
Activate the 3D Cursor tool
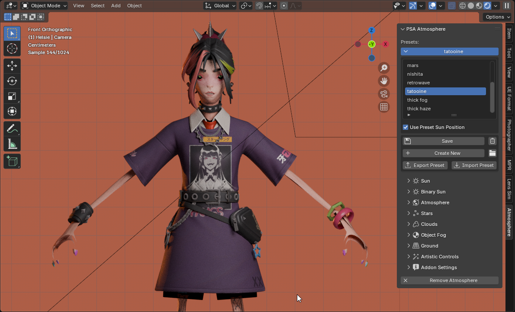pos(12,48)
